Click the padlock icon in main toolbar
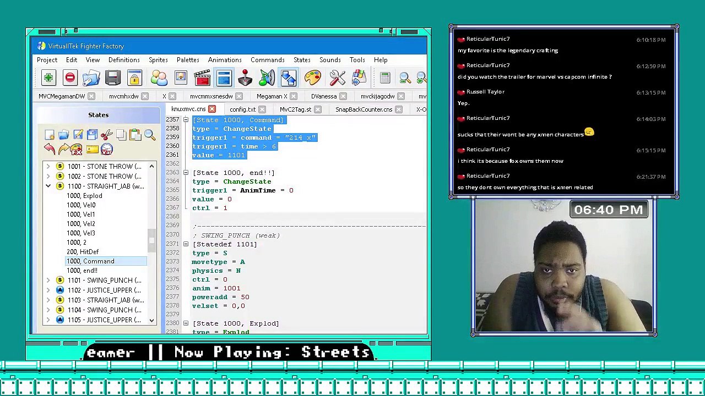Image resolution: width=705 pixels, height=396 pixels. click(135, 78)
